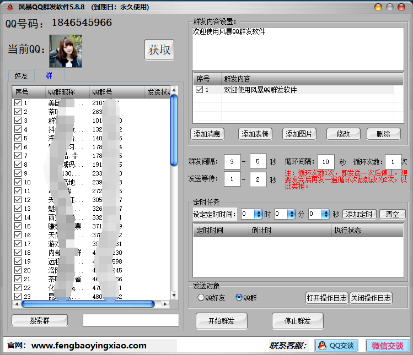Click the QQ penguin icon in QQ交谈
This screenshot has width=413, height=355.
tap(322, 346)
